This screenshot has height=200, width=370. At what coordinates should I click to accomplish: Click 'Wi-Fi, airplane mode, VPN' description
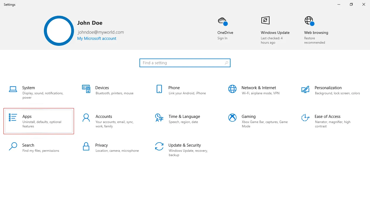[x=261, y=93]
